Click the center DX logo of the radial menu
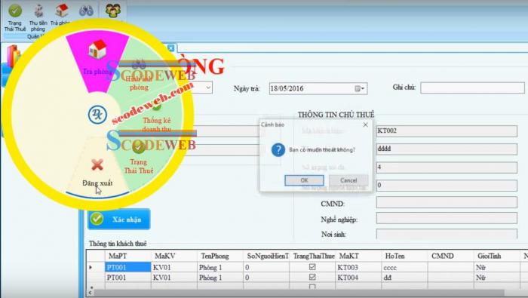The height and width of the screenshot is (298, 528). (97, 115)
